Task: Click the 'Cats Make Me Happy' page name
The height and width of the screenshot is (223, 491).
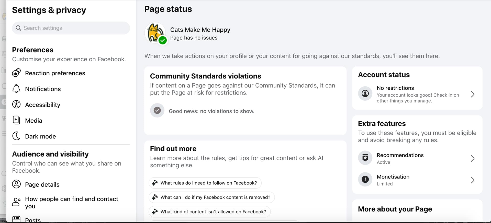Action: coord(200,30)
